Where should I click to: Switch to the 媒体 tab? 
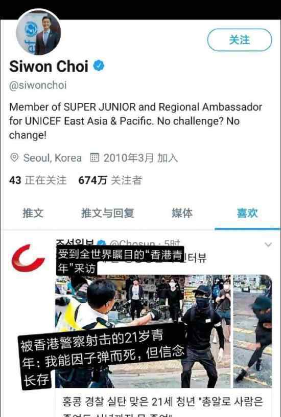click(182, 213)
